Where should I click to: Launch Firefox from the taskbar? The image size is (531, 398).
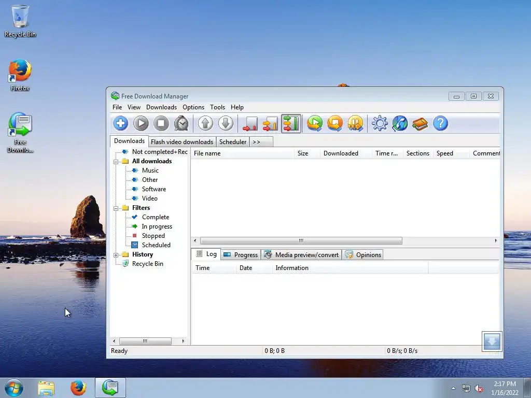(x=78, y=388)
